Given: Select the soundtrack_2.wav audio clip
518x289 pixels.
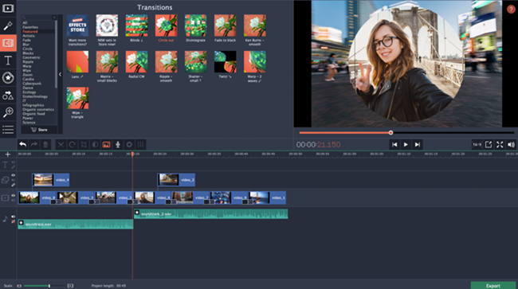Looking at the screenshot, I should [x=210, y=214].
